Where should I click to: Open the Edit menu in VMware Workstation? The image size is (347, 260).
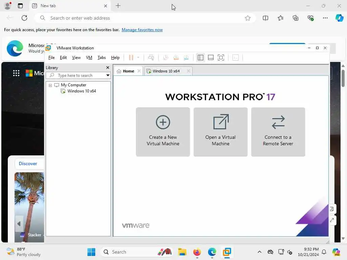[63, 58]
